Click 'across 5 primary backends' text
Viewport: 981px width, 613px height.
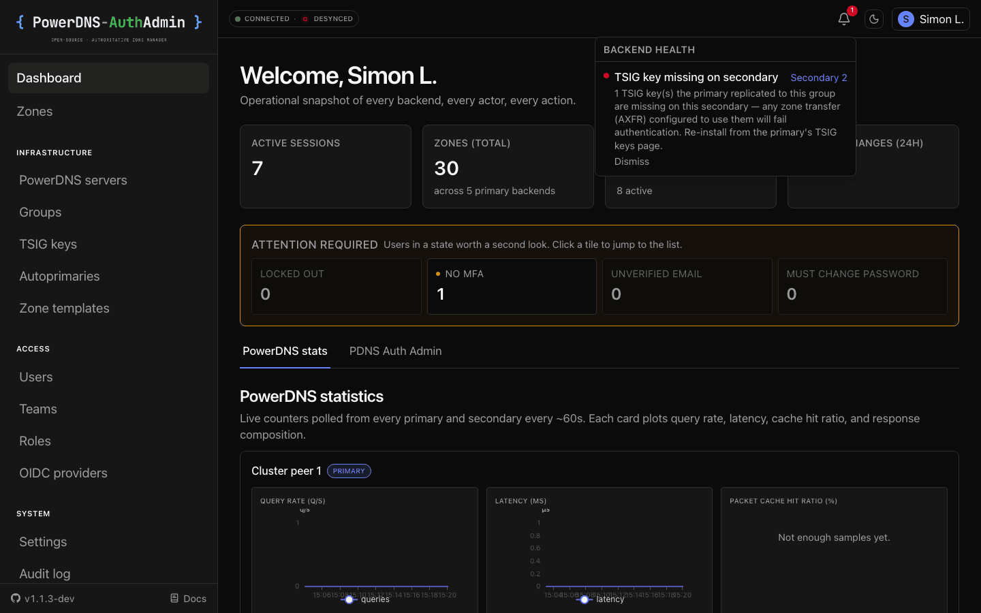[495, 191]
